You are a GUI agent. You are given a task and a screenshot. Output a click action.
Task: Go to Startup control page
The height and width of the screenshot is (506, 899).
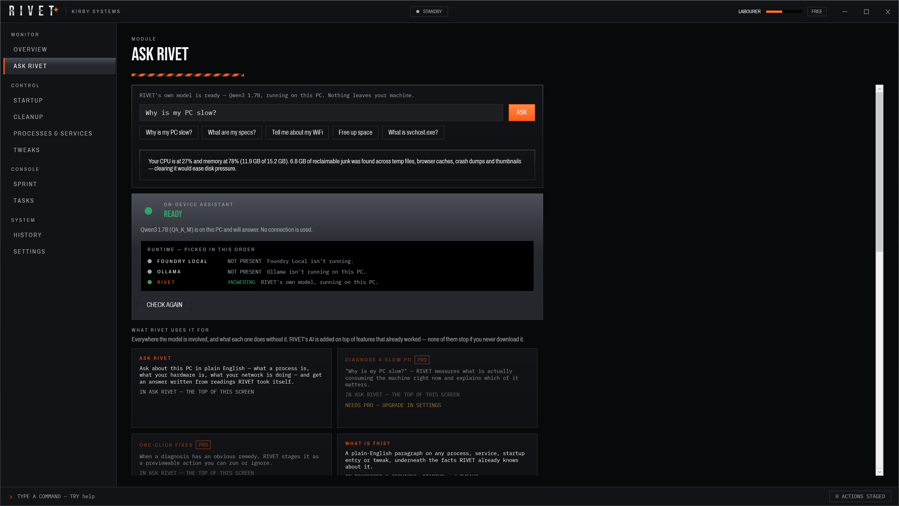click(59, 101)
